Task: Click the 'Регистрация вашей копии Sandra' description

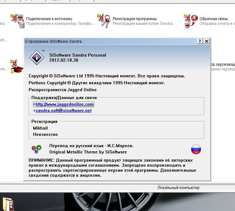Action: pyautogui.click(x=143, y=24)
